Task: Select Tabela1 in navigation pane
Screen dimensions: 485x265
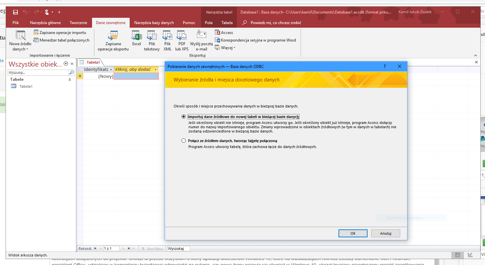Action: point(26,86)
